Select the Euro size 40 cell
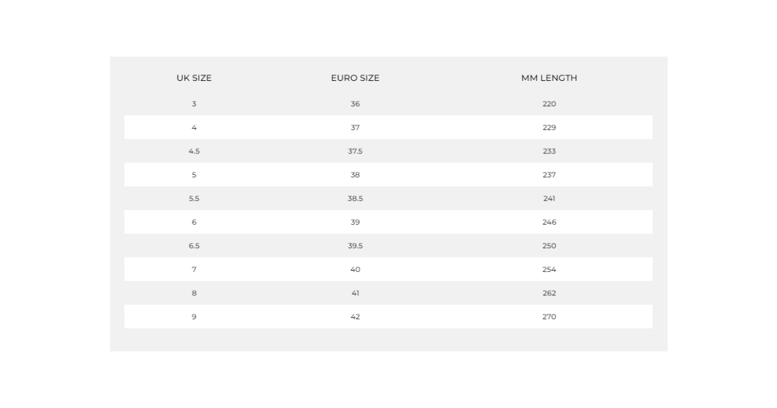777x408 pixels. tap(355, 269)
